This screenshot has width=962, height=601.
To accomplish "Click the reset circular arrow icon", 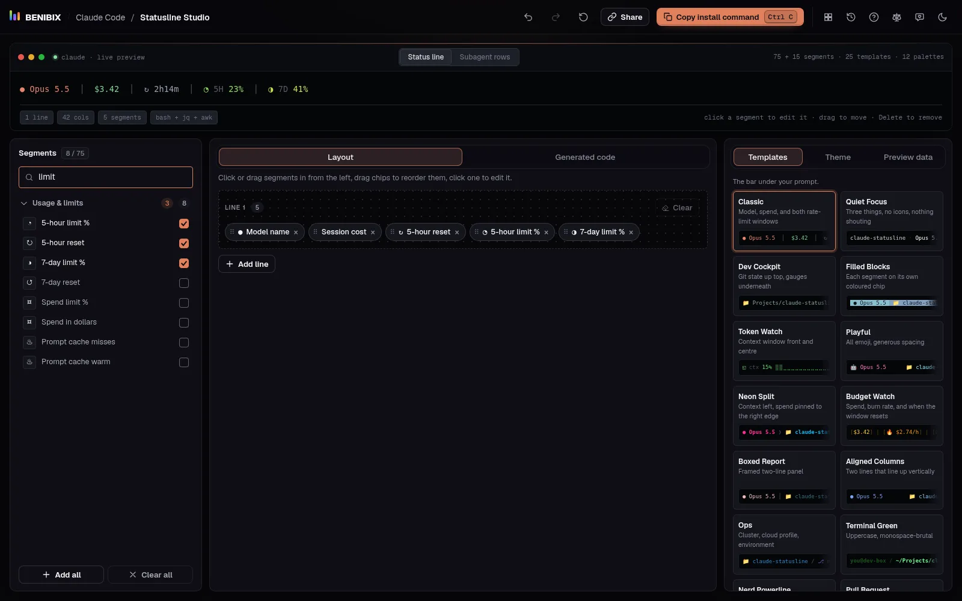I will coord(583,17).
